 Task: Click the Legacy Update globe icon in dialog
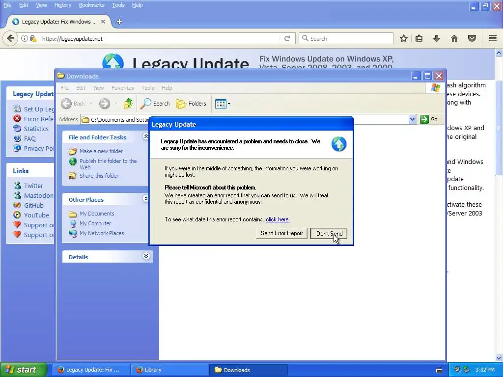click(x=339, y=144)
